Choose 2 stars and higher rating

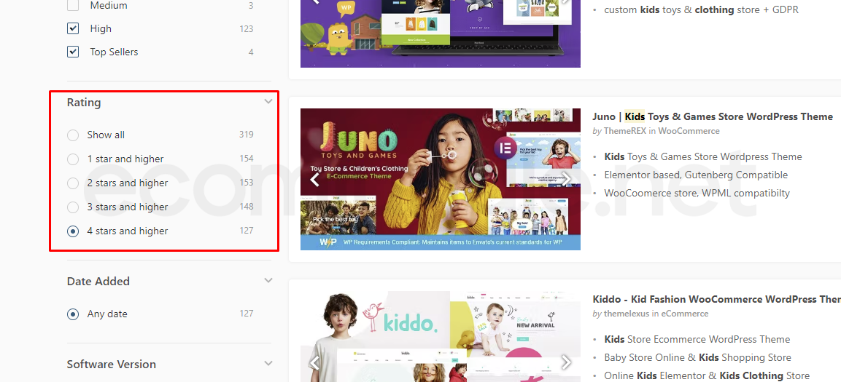pos(73,183)
